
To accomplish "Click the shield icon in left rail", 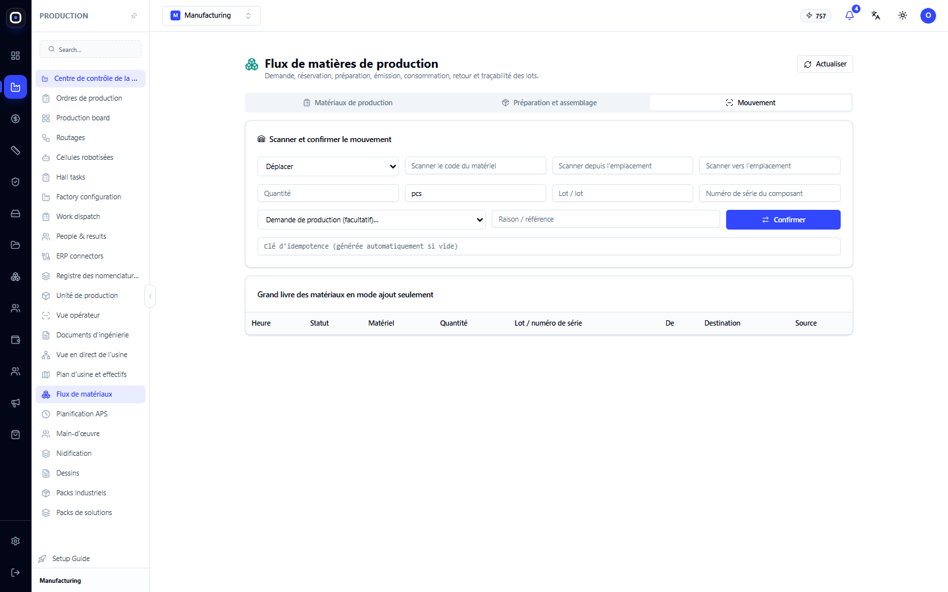I will [x=16, y=182].
